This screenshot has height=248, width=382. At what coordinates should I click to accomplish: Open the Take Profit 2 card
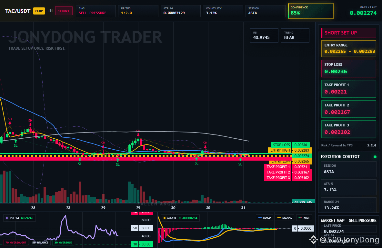pos(349,109)
